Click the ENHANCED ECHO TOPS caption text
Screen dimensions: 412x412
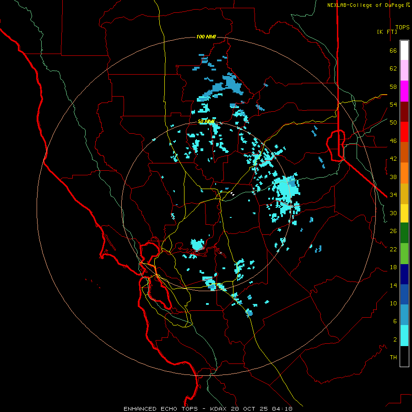[160, 409]
